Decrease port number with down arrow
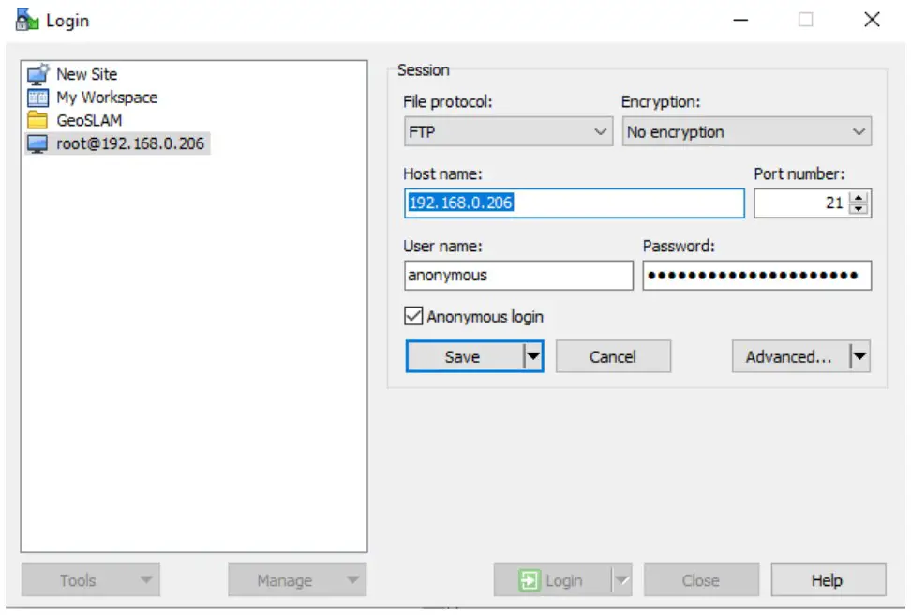This screenshot has height=615, width=911. point(859,209)
